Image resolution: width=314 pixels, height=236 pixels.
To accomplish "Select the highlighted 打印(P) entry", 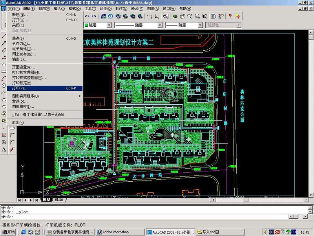I will point(45,88).
